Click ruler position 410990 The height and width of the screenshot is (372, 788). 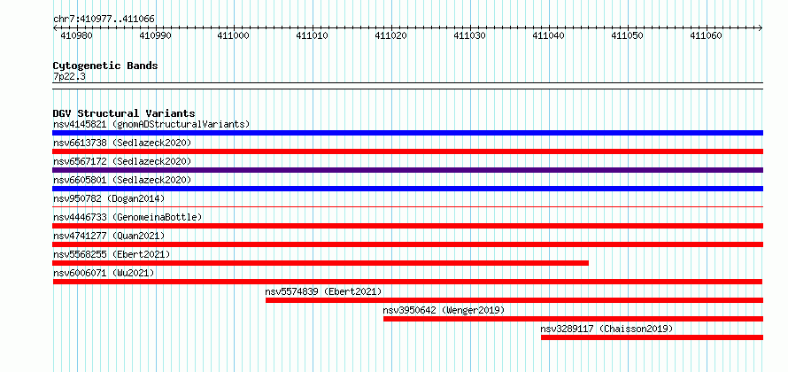pos(155,36)
